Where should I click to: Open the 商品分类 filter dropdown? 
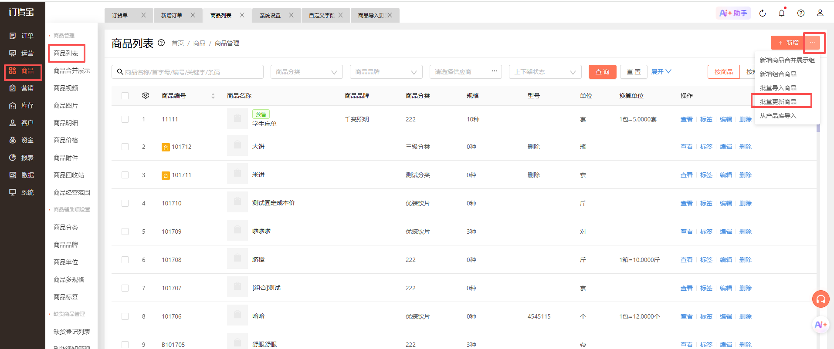coord(307,72)
